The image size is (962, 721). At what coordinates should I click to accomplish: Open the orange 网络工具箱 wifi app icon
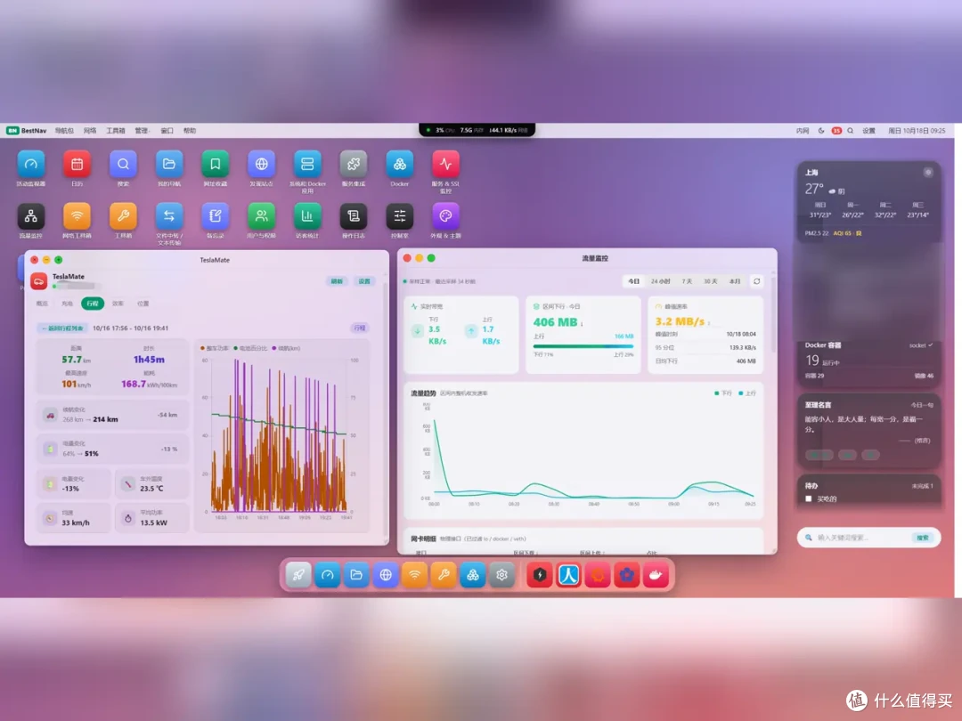coord(77,216)
